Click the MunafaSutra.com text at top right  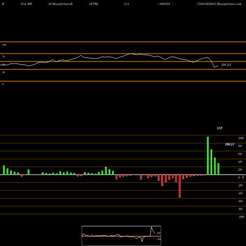(229, 4)
